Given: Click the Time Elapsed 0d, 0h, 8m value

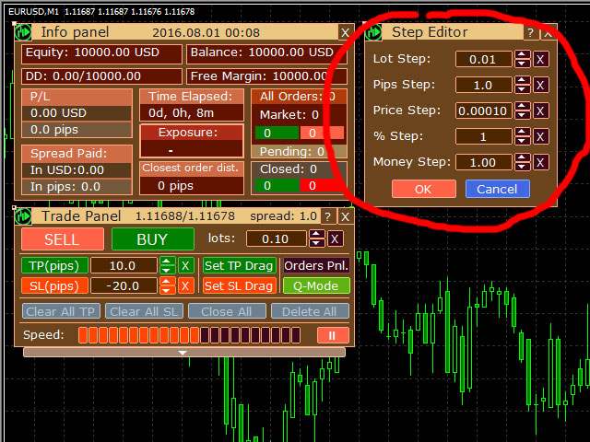Looking at the screenshot, I should [x=181, y=113].
